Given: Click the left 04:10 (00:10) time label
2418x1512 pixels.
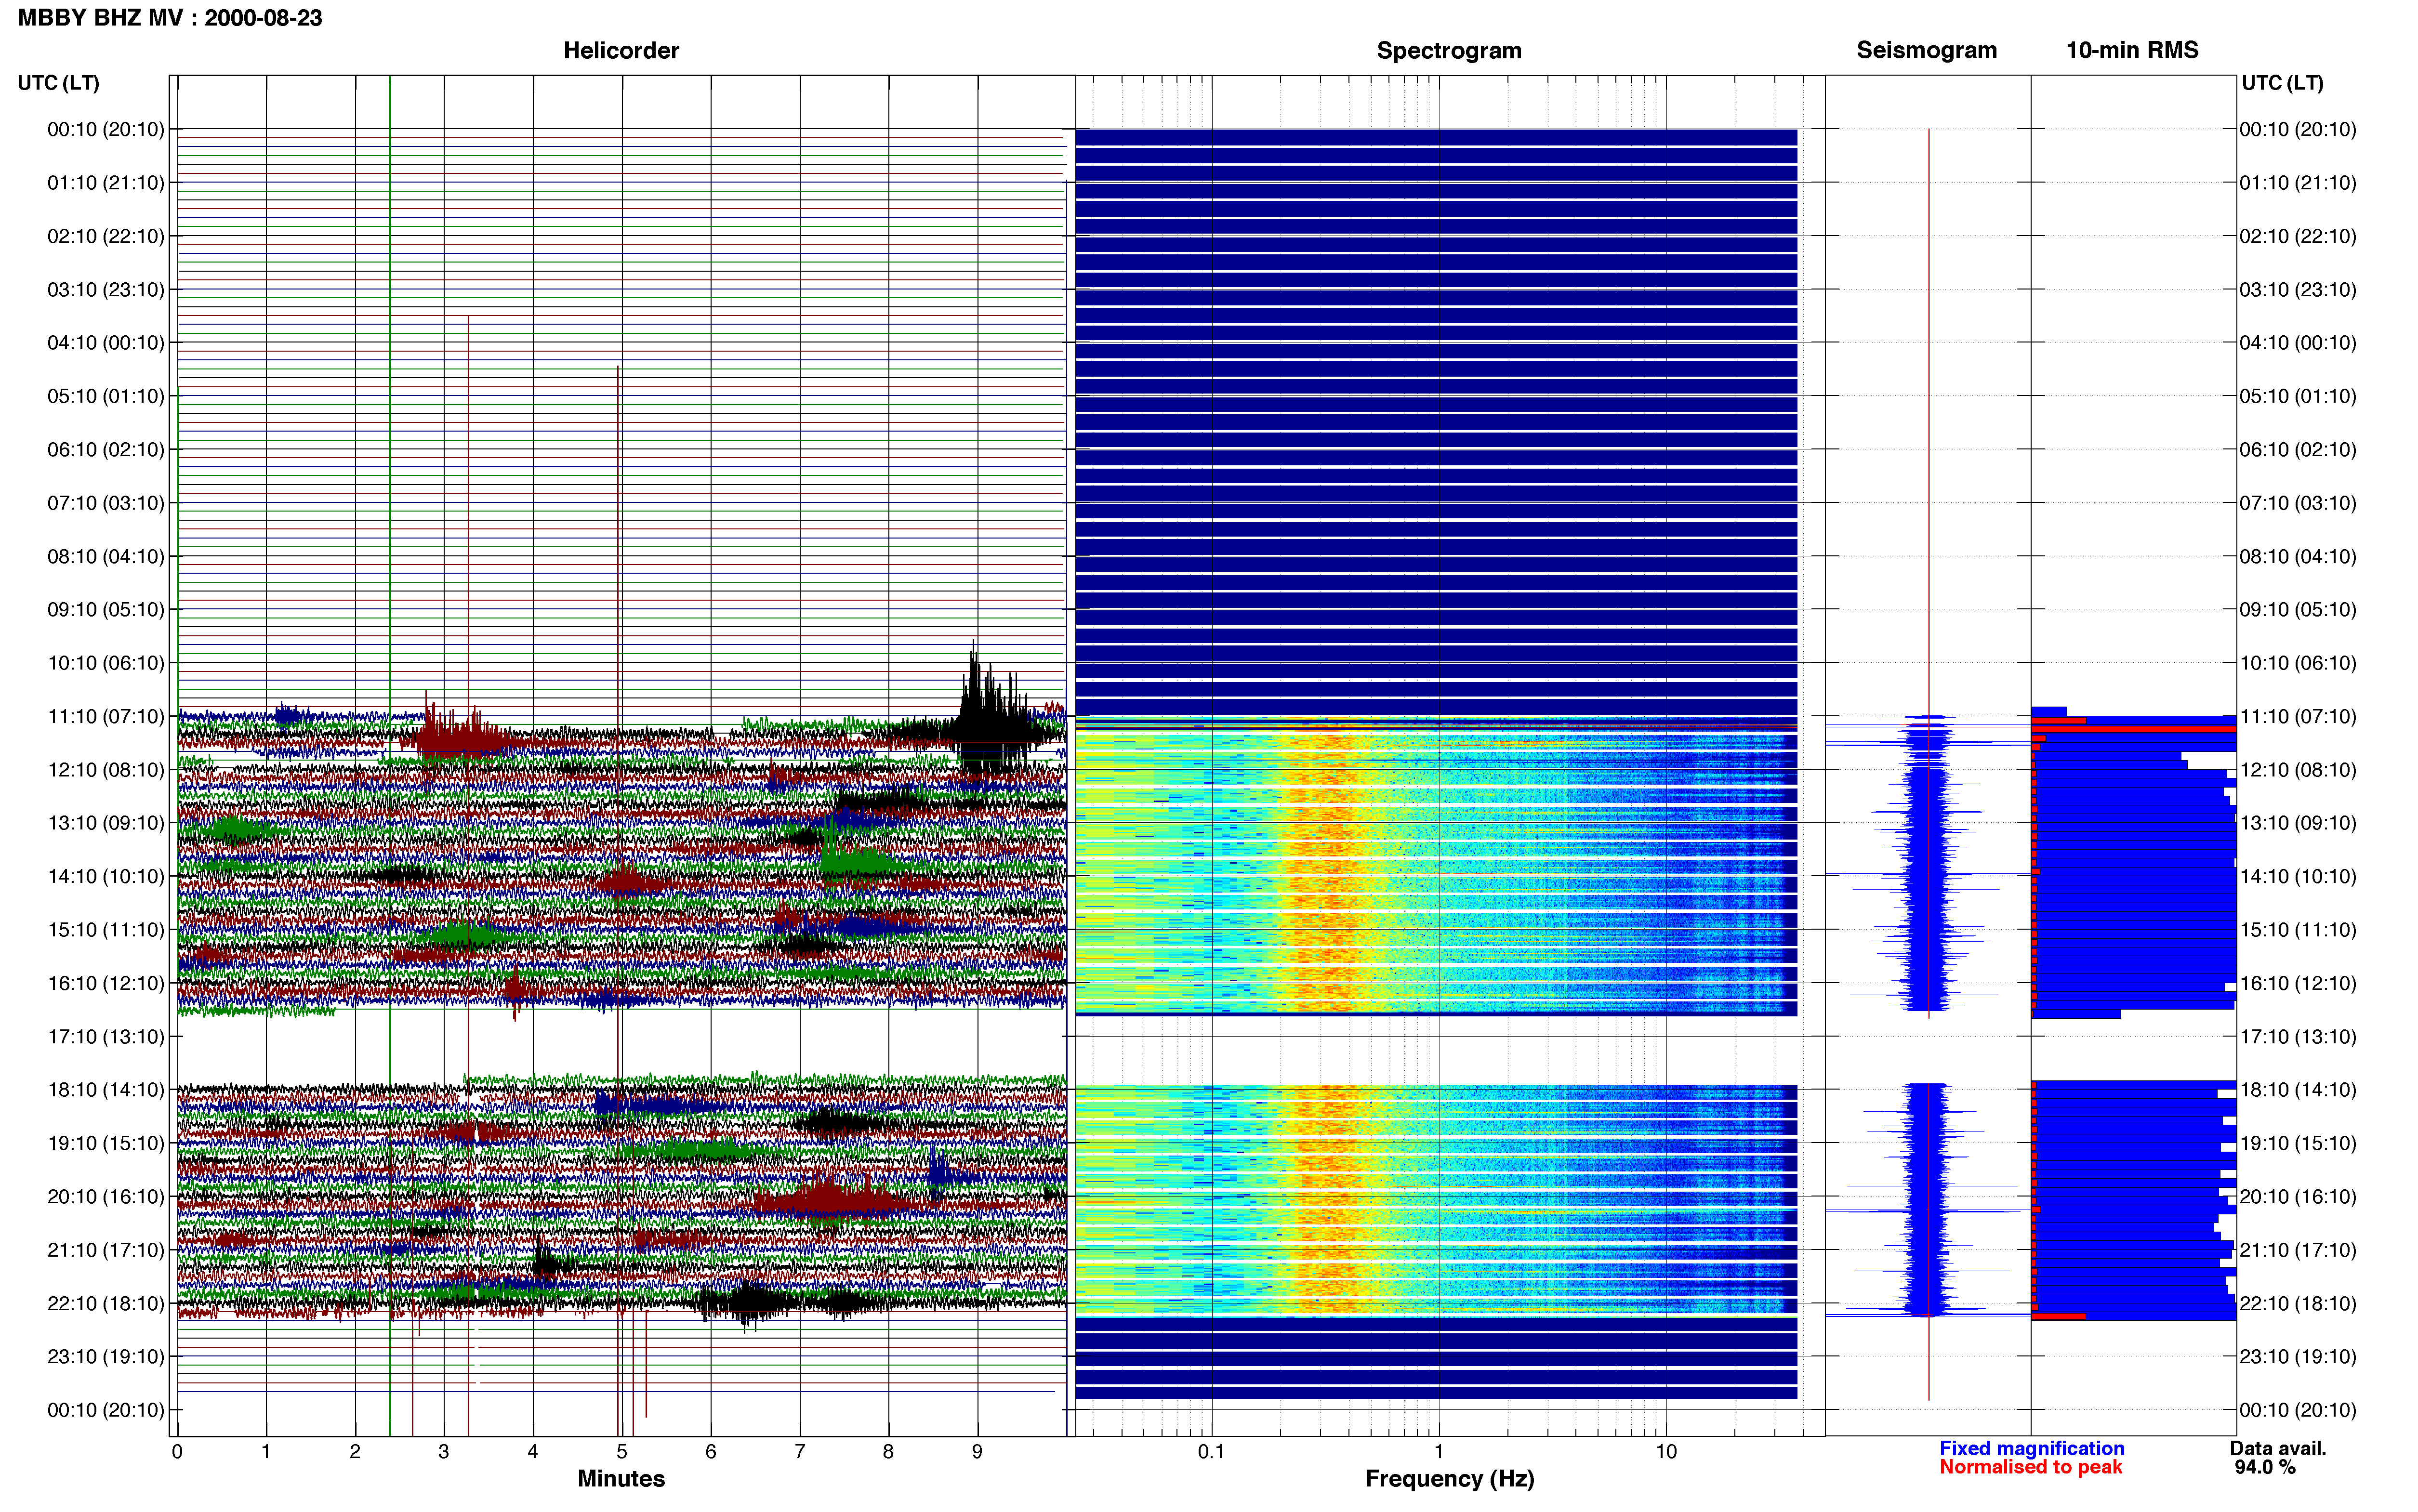Looking at the screenshot, I should [106, 343].
